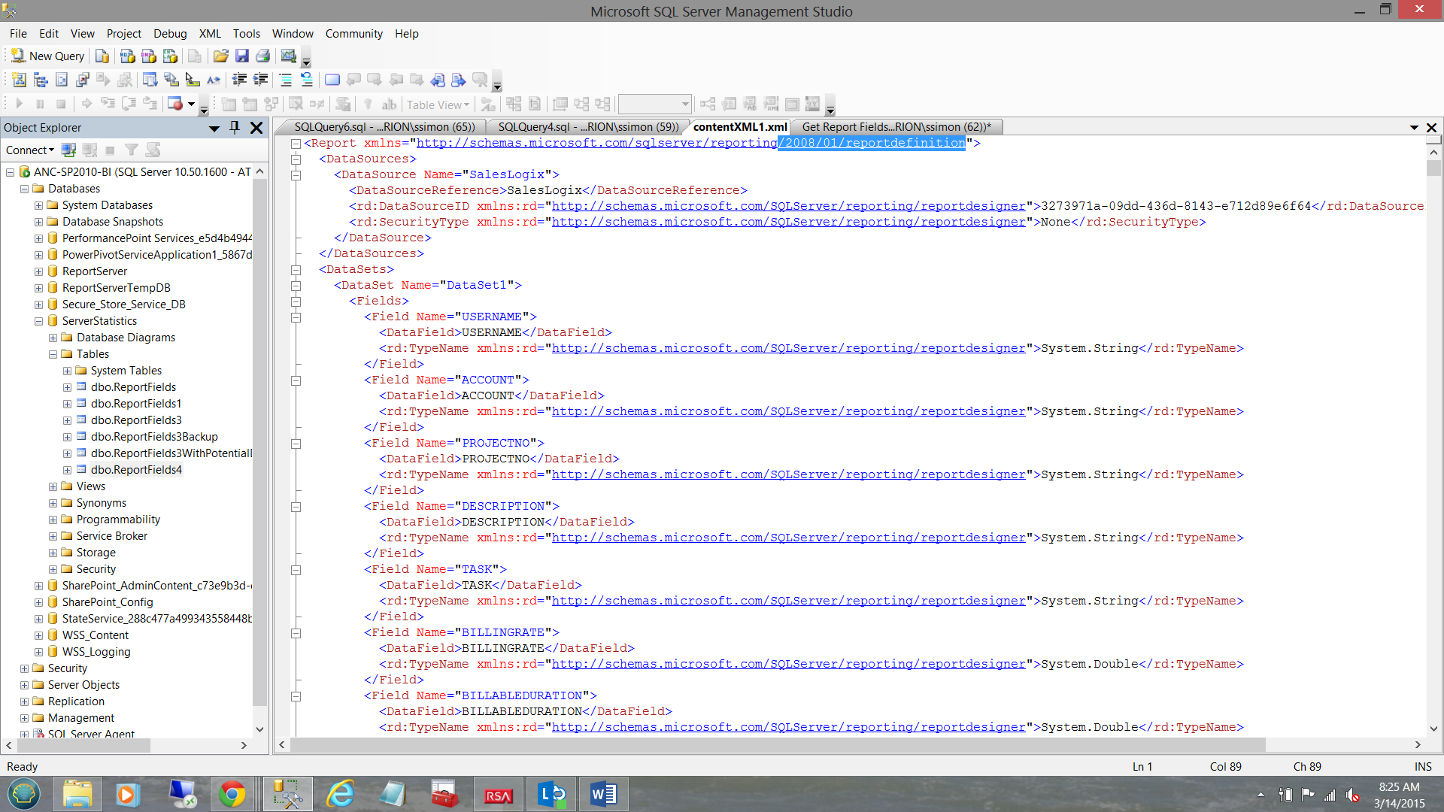Screen dimensions: 1444x812
Task: Click the Open File folder icon
Action: 220,56
